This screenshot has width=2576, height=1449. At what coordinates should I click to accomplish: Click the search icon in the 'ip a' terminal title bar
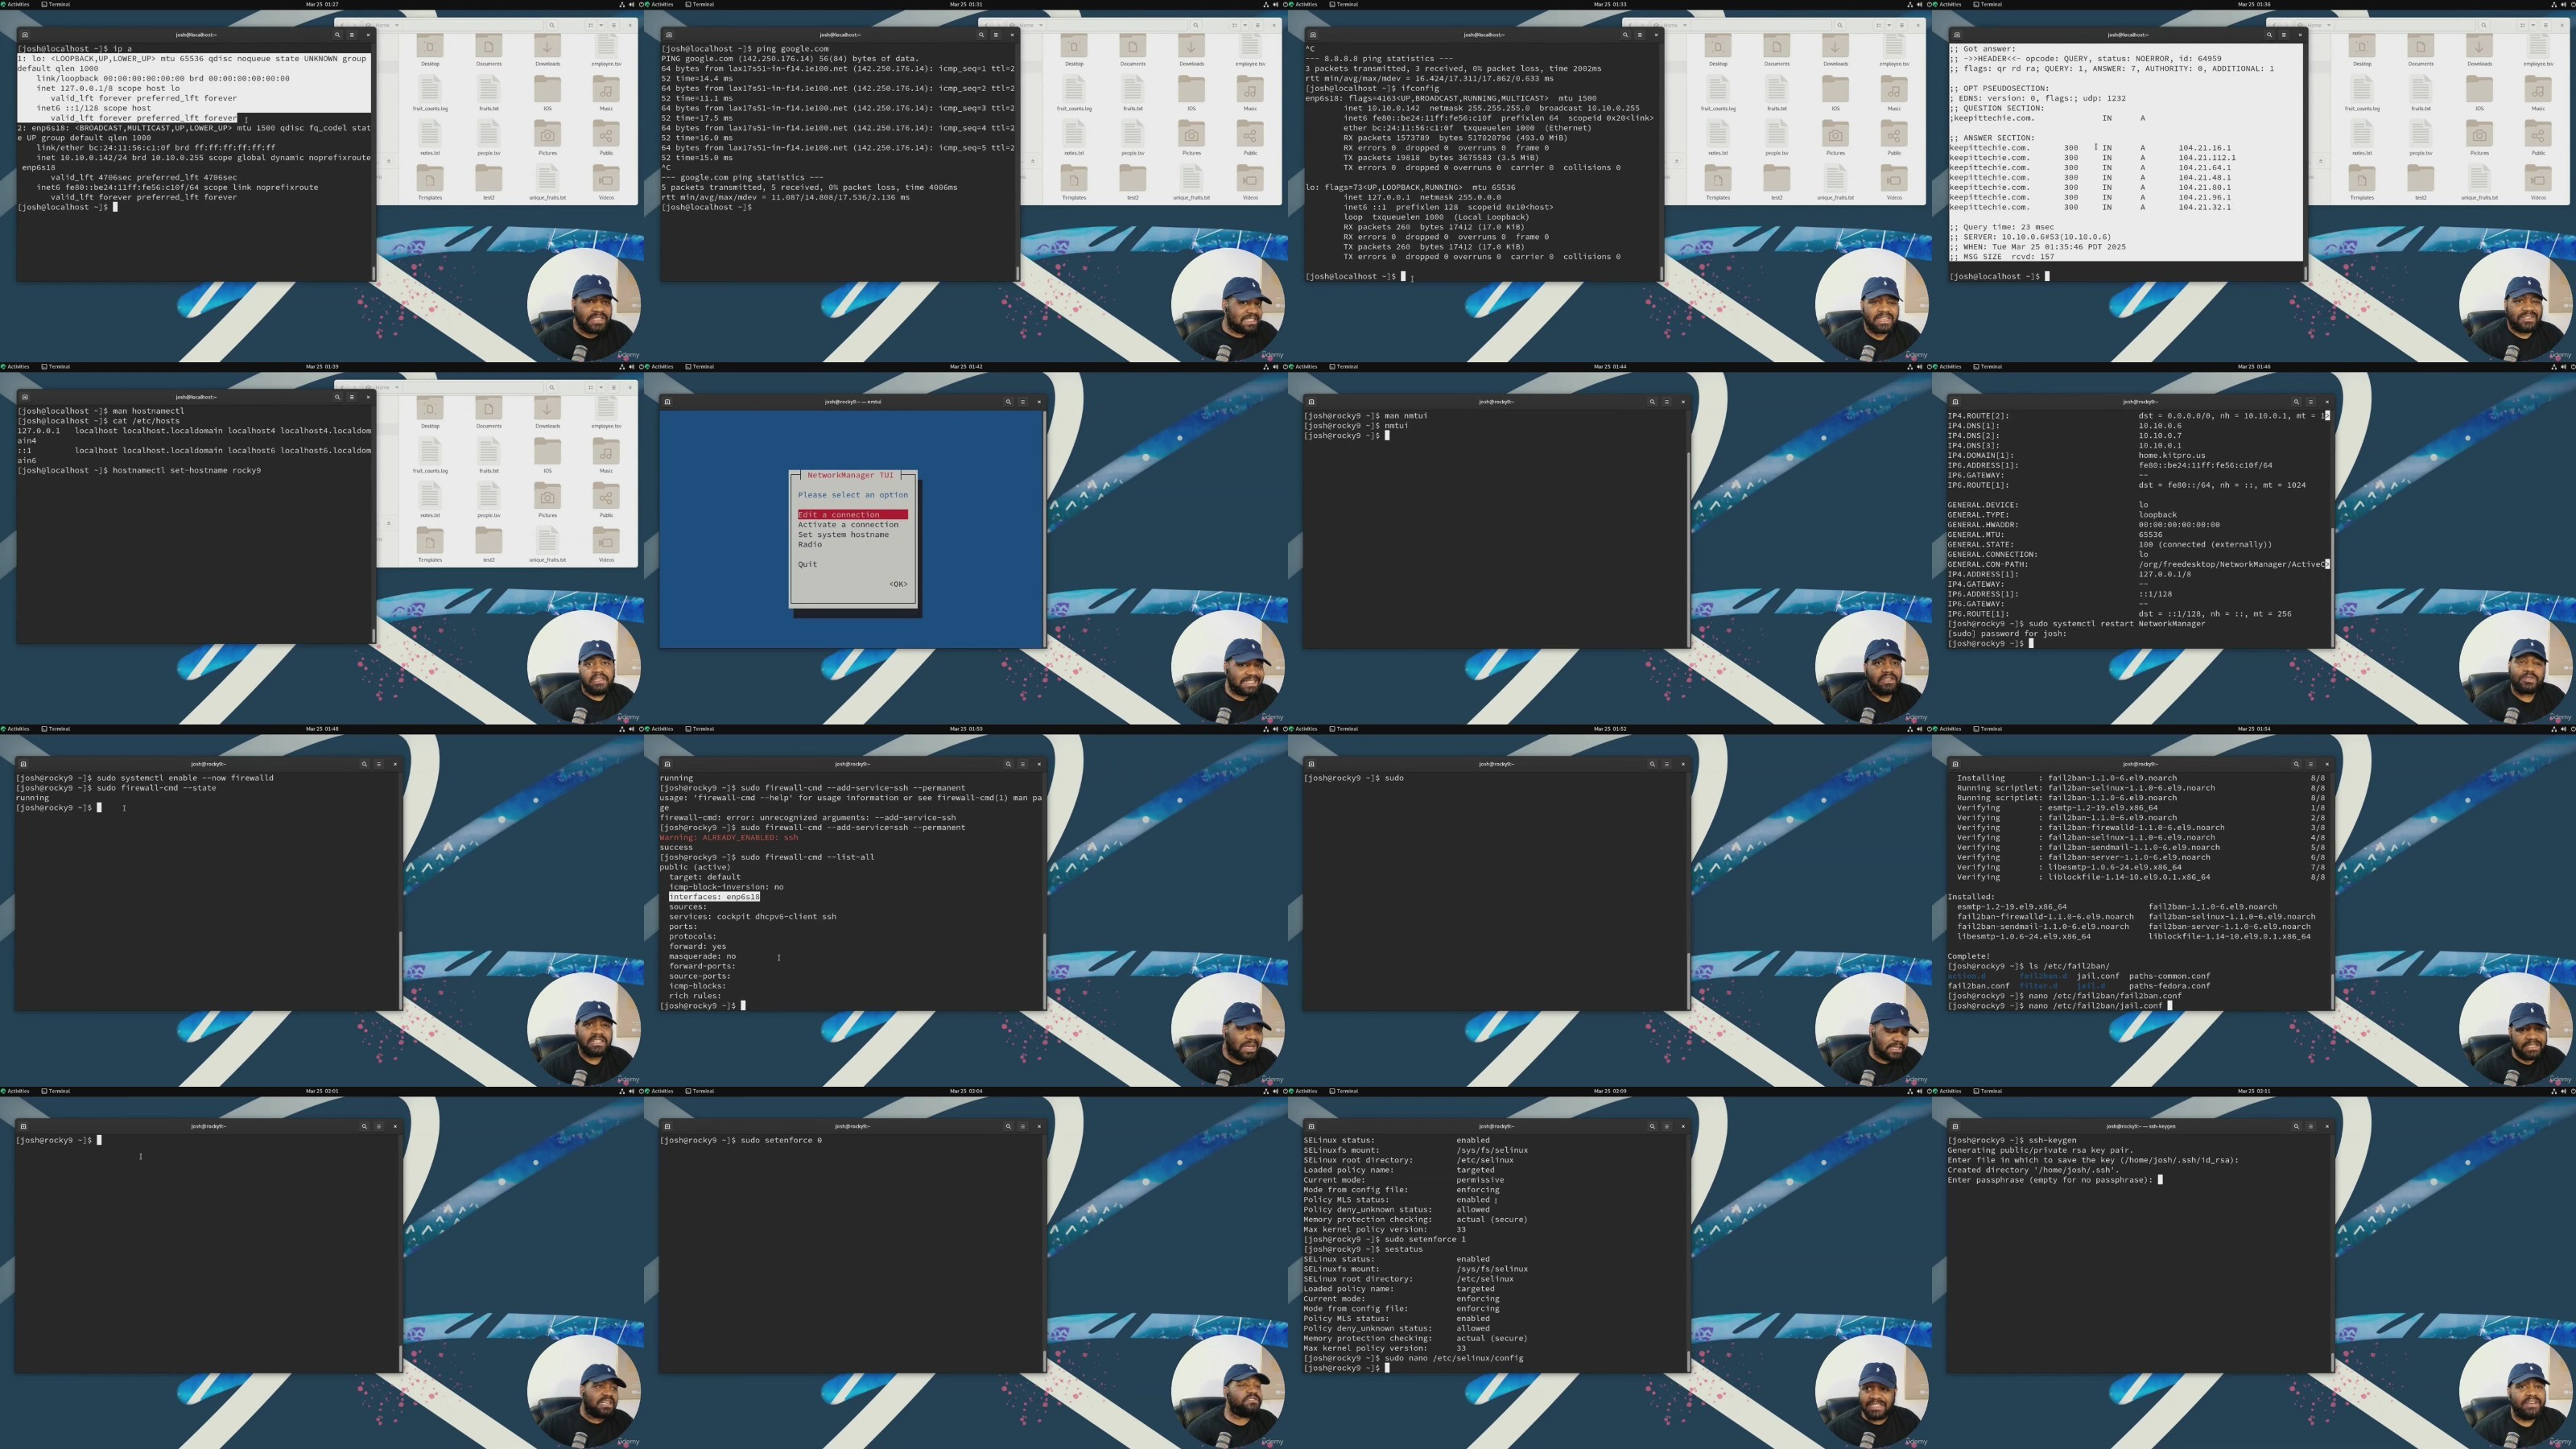point(337,35)
